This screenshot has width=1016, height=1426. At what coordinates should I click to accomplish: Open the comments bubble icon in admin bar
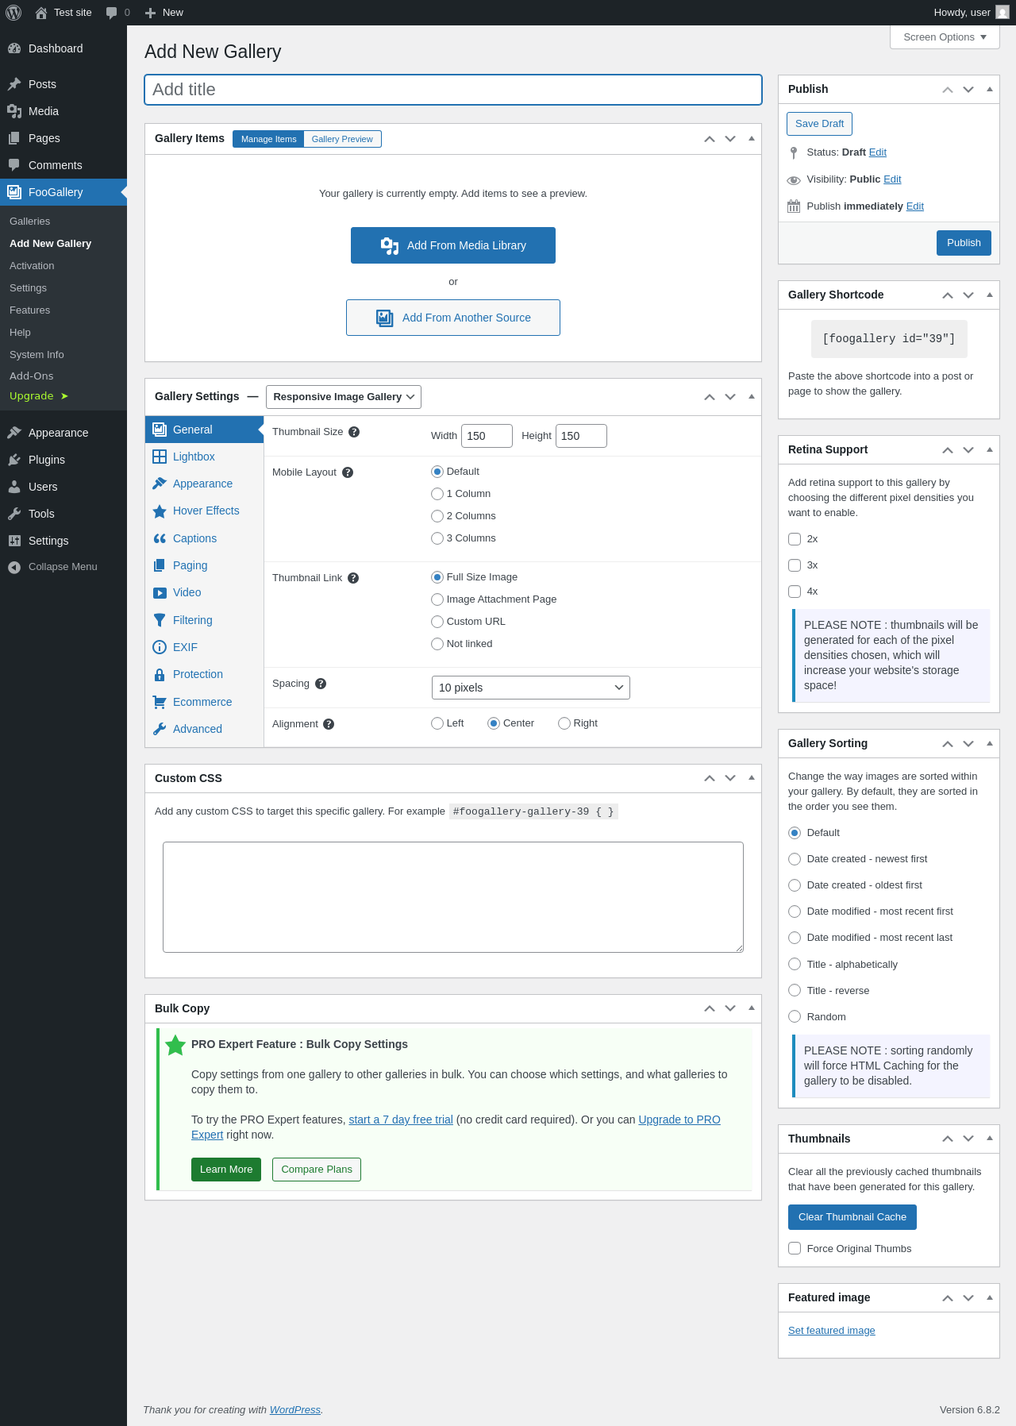pyautogui.click(x=111, y=13)
